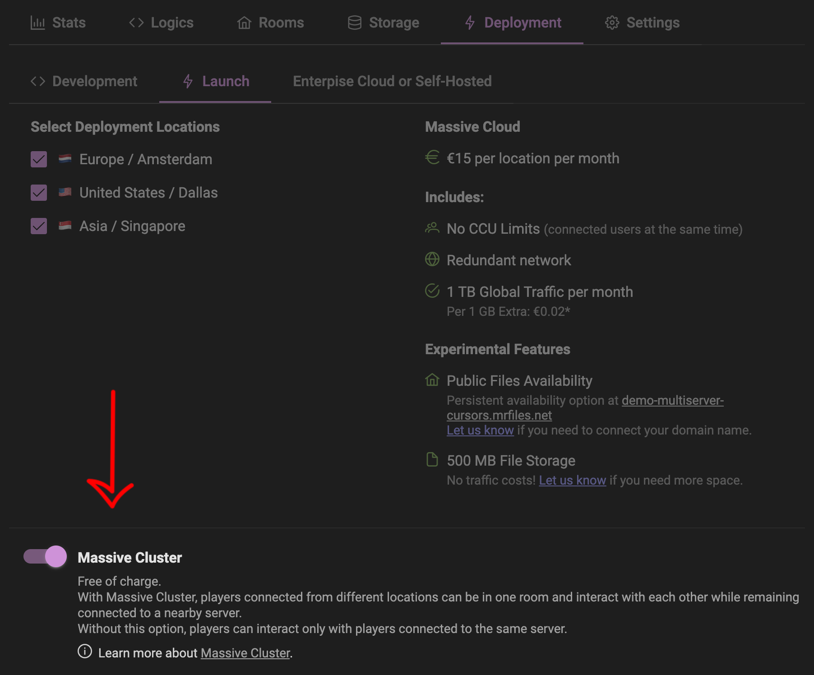This screenshot has height=675, width=814.
Task: Uncheck Asia / Singapore location
Action: pyautogui.click(x=39, y=226)
